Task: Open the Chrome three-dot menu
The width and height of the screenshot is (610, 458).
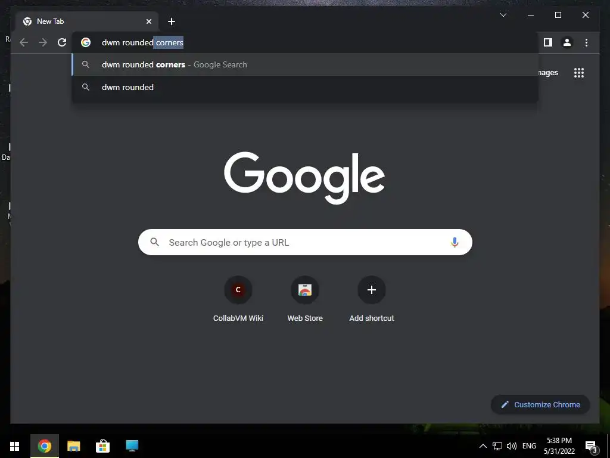Action: click(586, 42)
